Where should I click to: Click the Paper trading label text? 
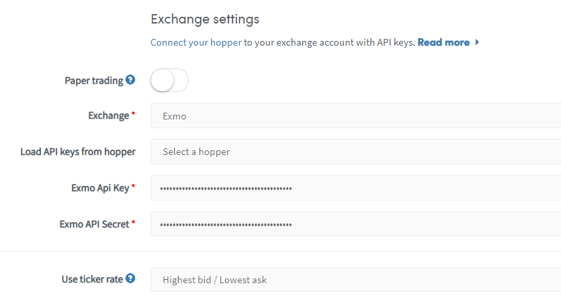click(x=94, y=81)
